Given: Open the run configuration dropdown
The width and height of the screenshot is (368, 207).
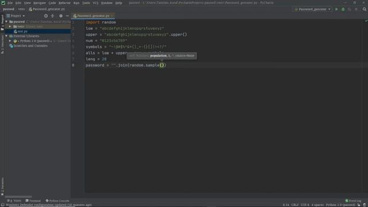Looking at the screenshot, I should point(329,9).
